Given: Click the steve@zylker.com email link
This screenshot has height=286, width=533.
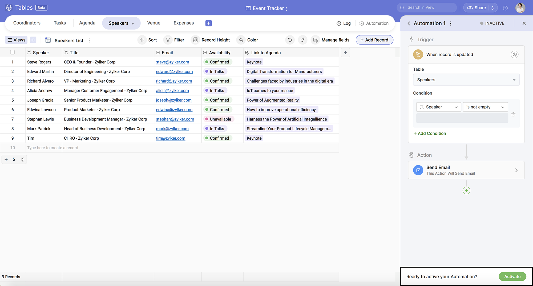Looking at the screenshot, I should click(x=172, y=62).
